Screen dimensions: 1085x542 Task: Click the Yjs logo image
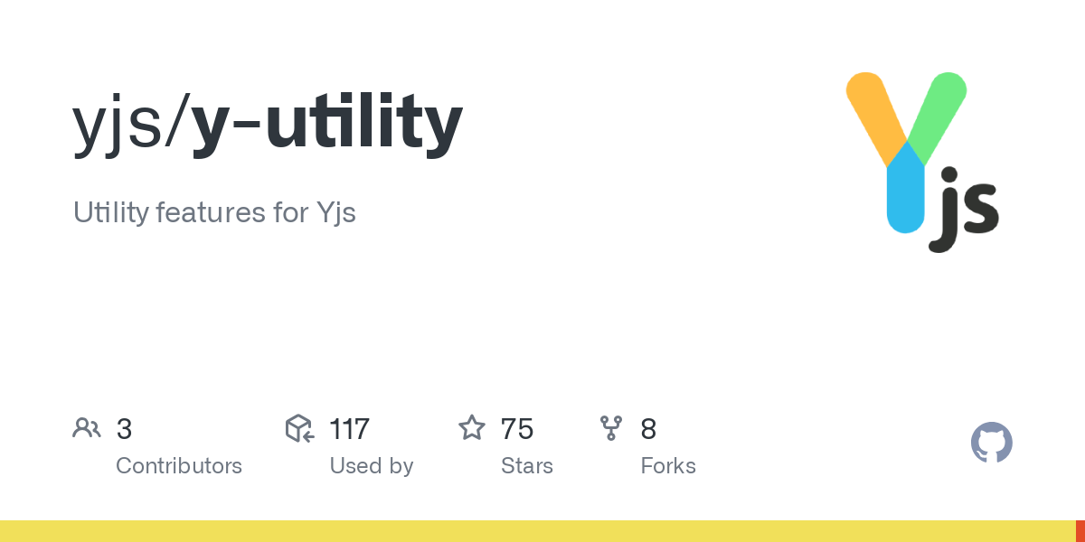922,163
